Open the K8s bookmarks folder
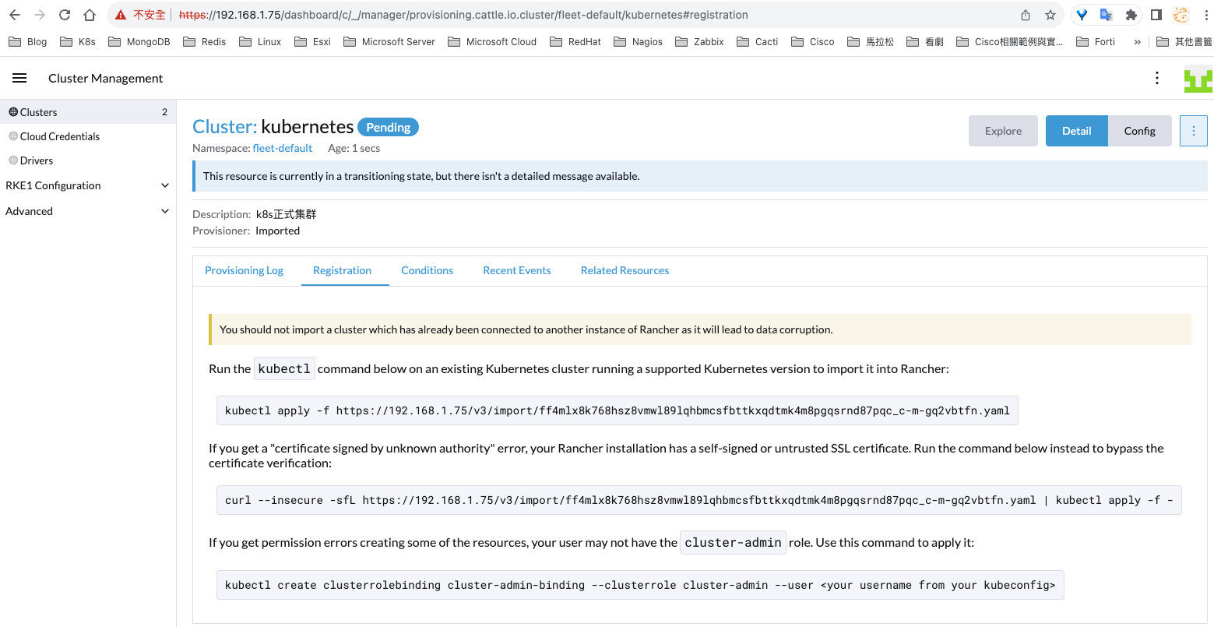 [78, 42]
